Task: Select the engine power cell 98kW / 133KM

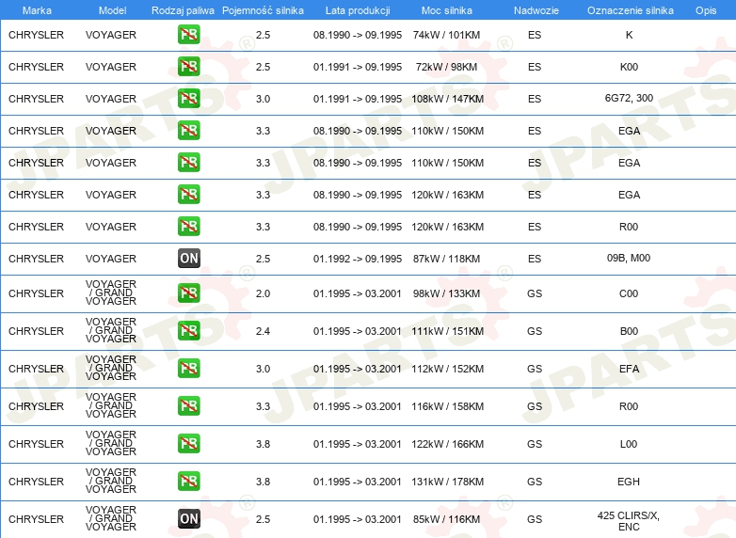Action: point(446,293)
